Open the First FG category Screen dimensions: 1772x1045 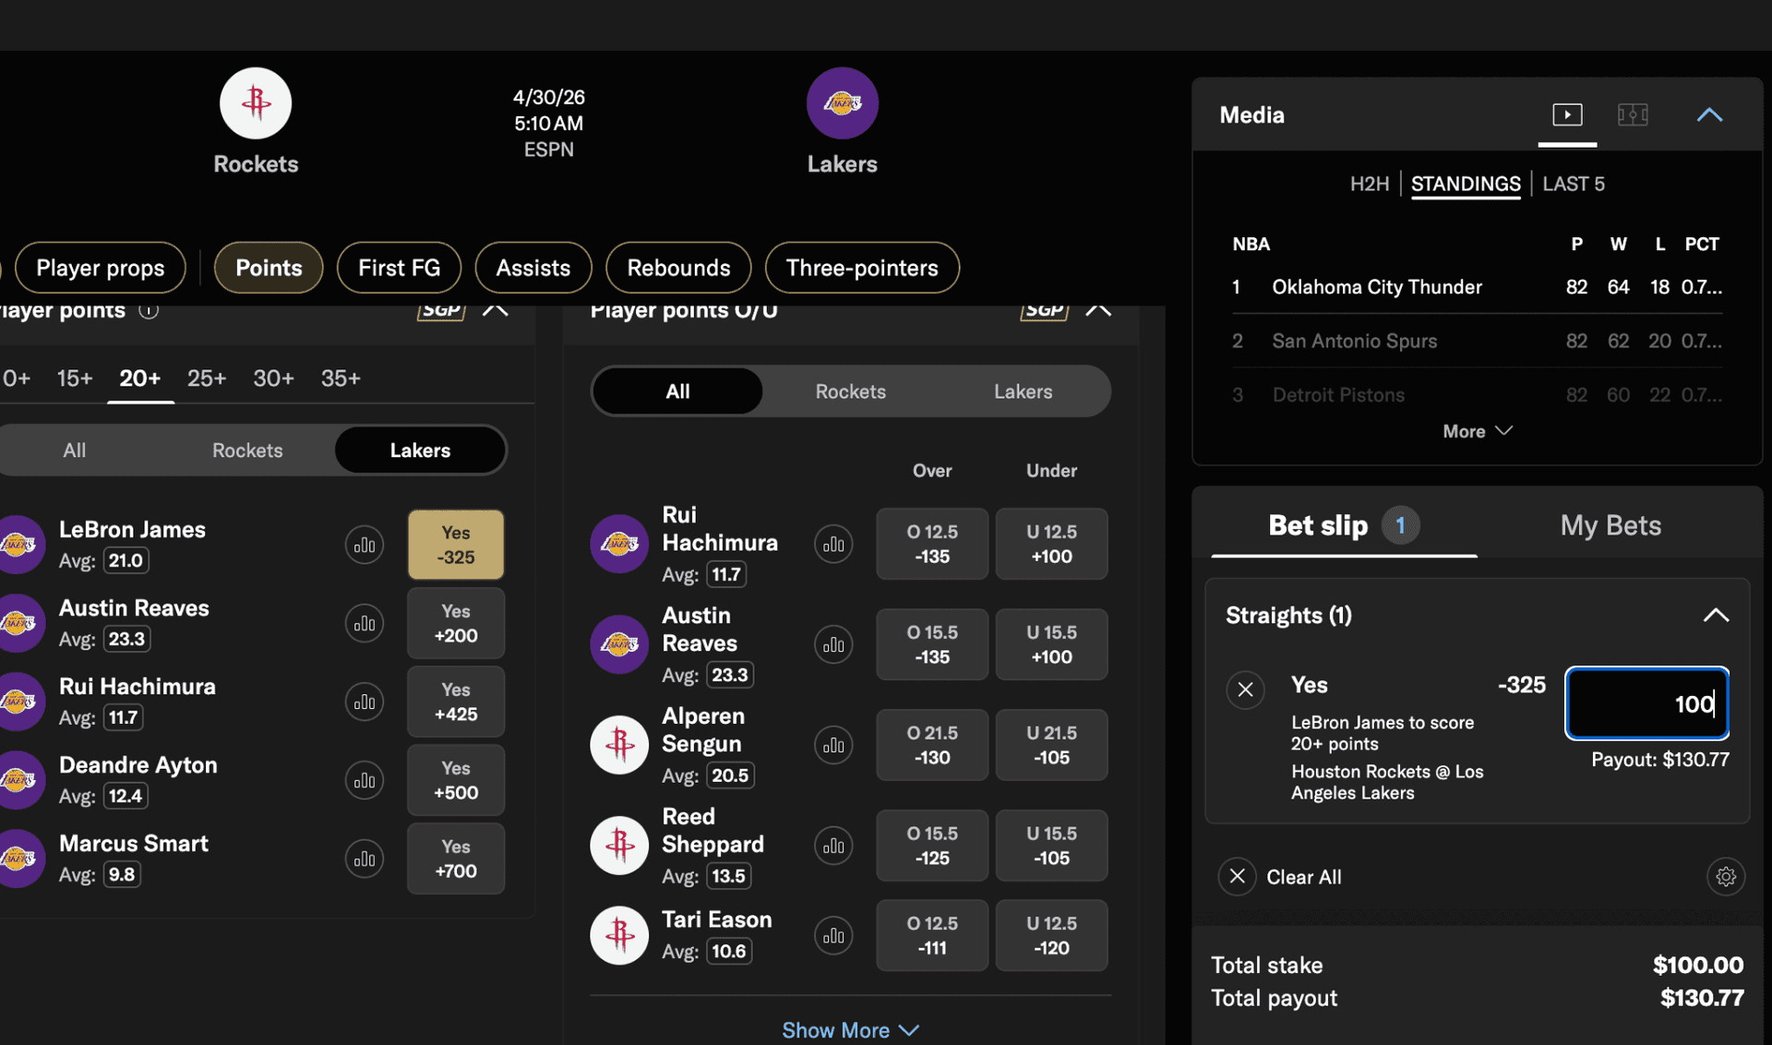[399, 268]
